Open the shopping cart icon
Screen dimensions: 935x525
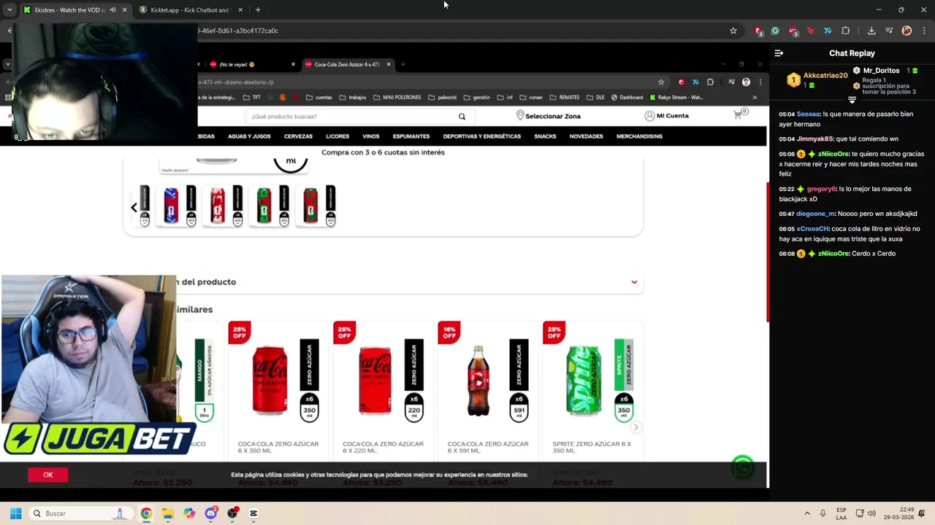pos(739,114)
